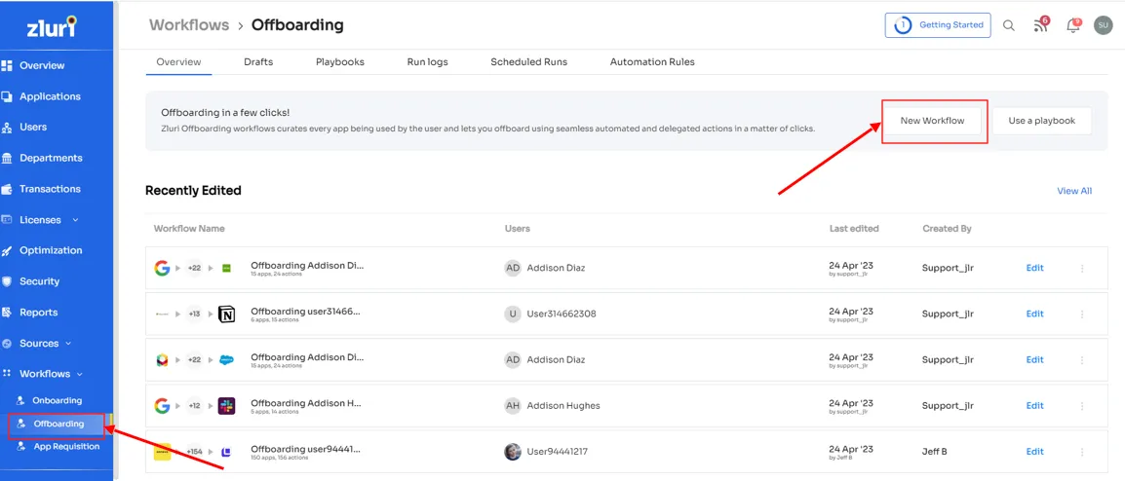Screen dimensions: 1125x481
Task: Switch to the Playbooks tab
Action: pyautogui.click(x=340, y=61)
